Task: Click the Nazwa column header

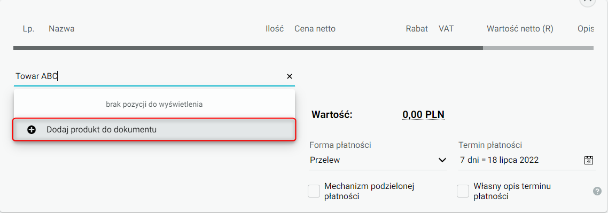Action: 61,29
